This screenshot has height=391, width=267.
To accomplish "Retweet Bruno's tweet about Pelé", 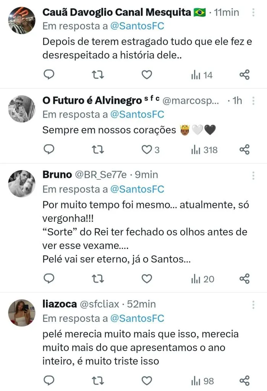I will [x=98, y=279].
